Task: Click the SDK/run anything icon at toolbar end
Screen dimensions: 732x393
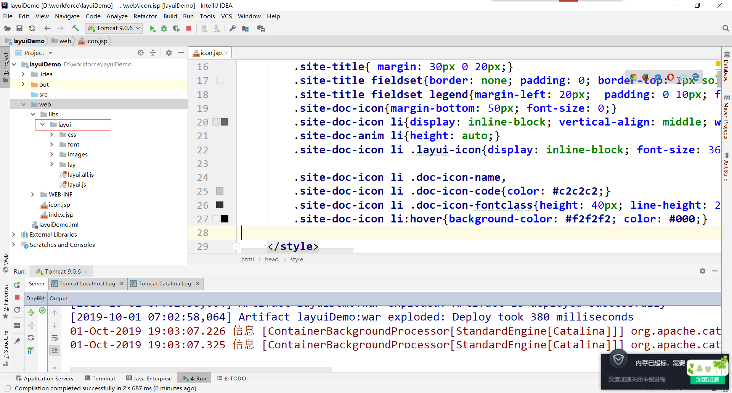Action: 261,28
